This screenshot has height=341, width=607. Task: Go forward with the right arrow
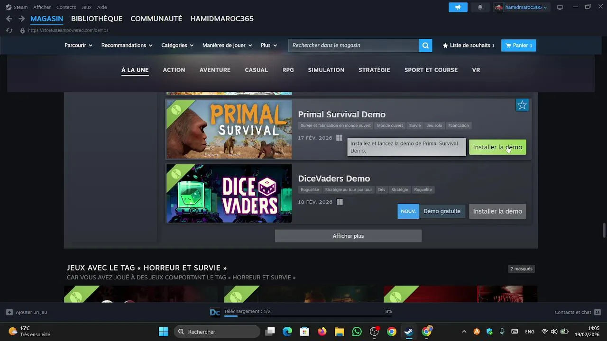coord(21,19)
